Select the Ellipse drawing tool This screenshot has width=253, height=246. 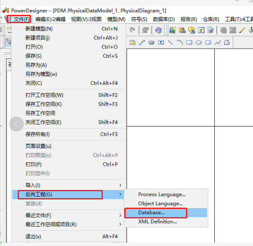pyautogui.click(x=199, y=42)
